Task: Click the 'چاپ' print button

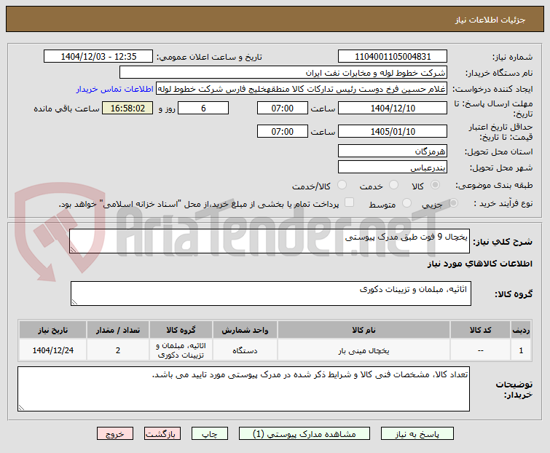Action: click(209, 434)
